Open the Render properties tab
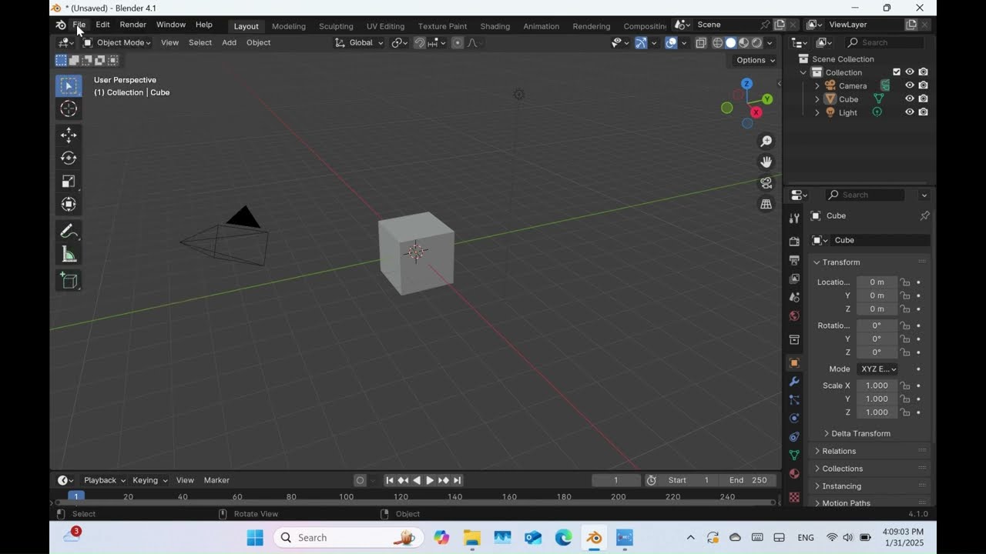 click(794, 242)
